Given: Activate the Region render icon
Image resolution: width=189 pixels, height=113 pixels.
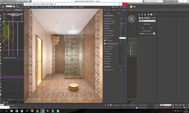Looking at the screenshot, I should [72, 7].
